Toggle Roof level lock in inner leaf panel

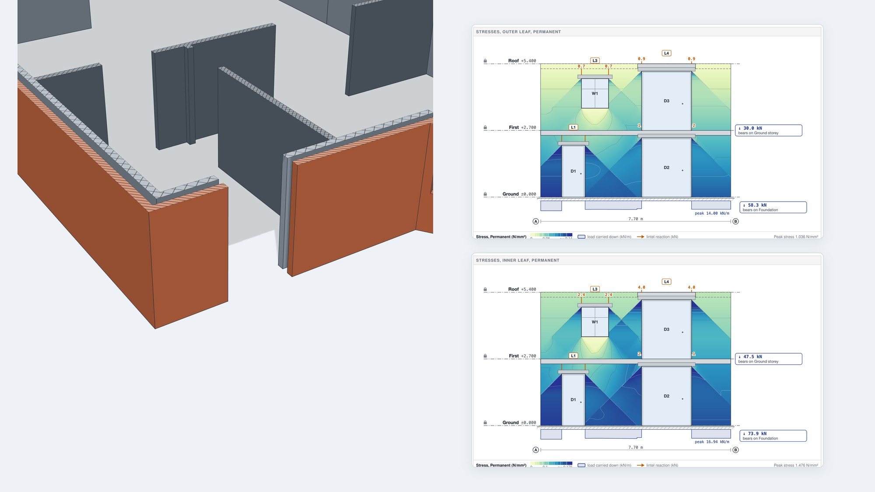tap(485, 289)
